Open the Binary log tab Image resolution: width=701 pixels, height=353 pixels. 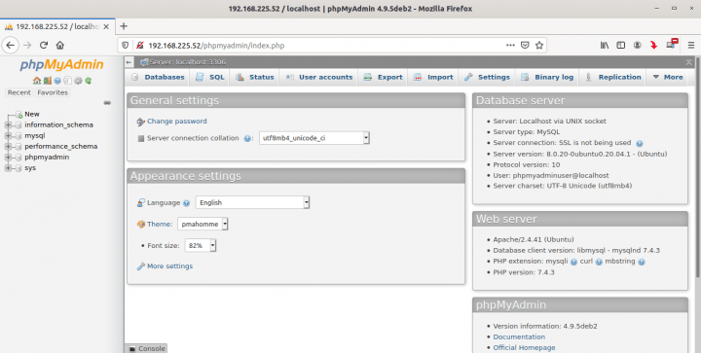(547, 77)
